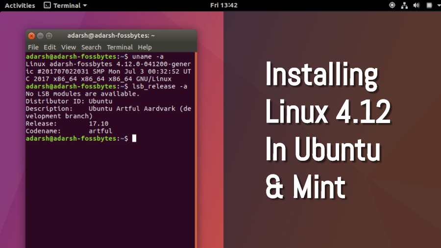Click the 'uname -a' command text

click(148, 56)
